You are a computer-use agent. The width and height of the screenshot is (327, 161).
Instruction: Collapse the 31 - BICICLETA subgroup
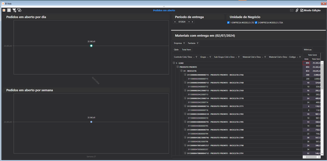181,71
